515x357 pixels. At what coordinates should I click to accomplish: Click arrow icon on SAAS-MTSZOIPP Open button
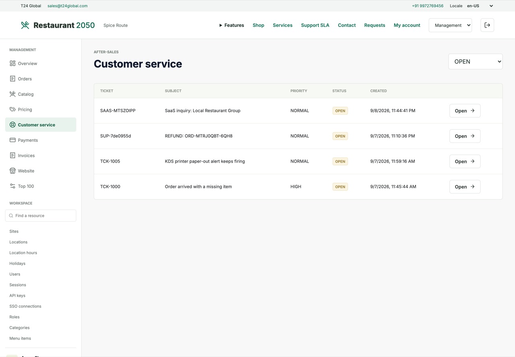pos(473,111)
